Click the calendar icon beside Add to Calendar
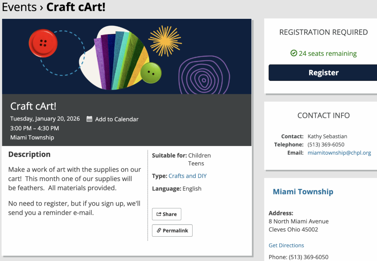Image resolution: width=377 pixels, height=261 pixels. pos(90,119)
